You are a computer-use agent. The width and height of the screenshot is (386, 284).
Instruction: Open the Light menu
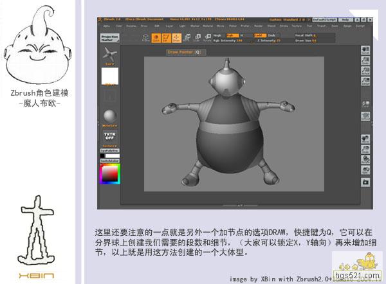tap(182, 26)
